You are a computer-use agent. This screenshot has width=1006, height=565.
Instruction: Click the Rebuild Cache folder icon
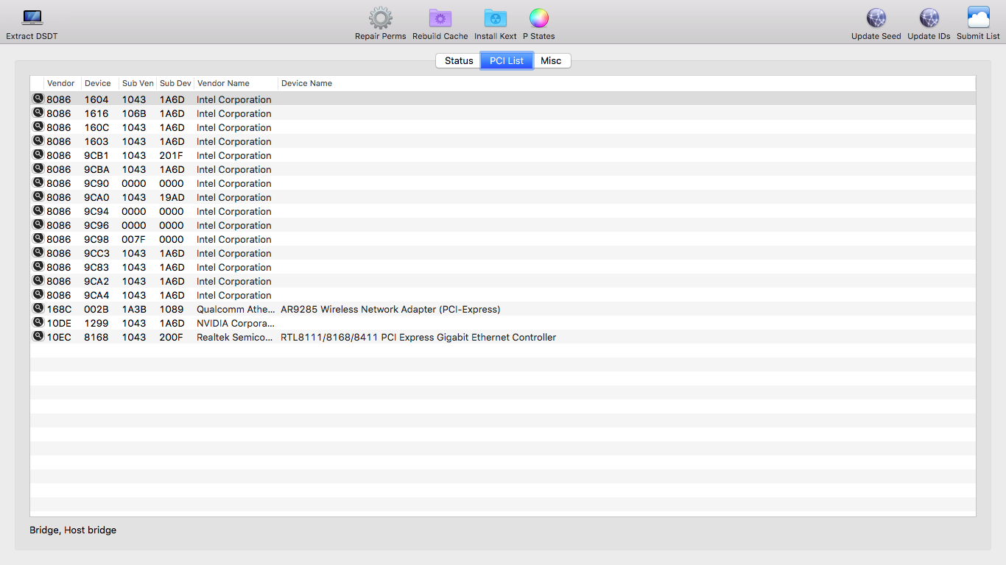pyautogui.click(x=440, y=18)
